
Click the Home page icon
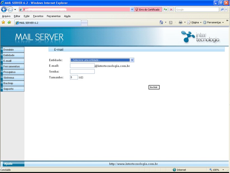click(161, 22)
